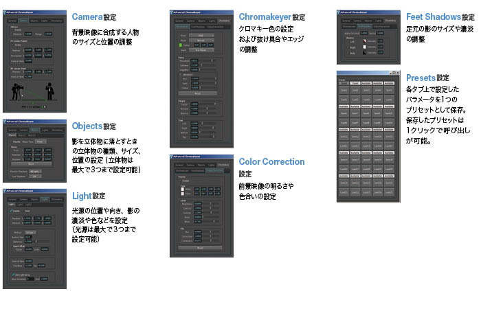Close the Presets window

[399, 73]
